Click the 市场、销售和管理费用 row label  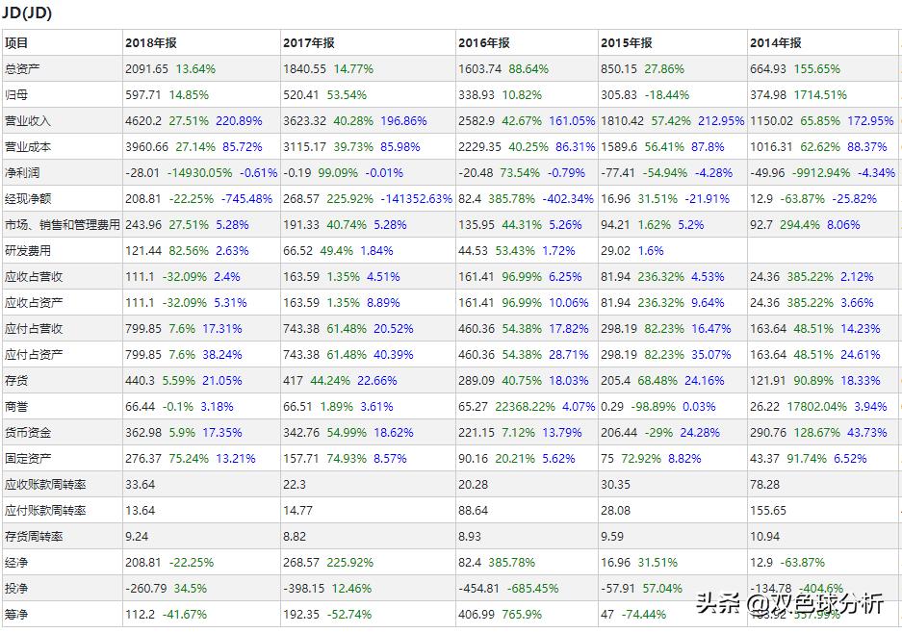63,225
